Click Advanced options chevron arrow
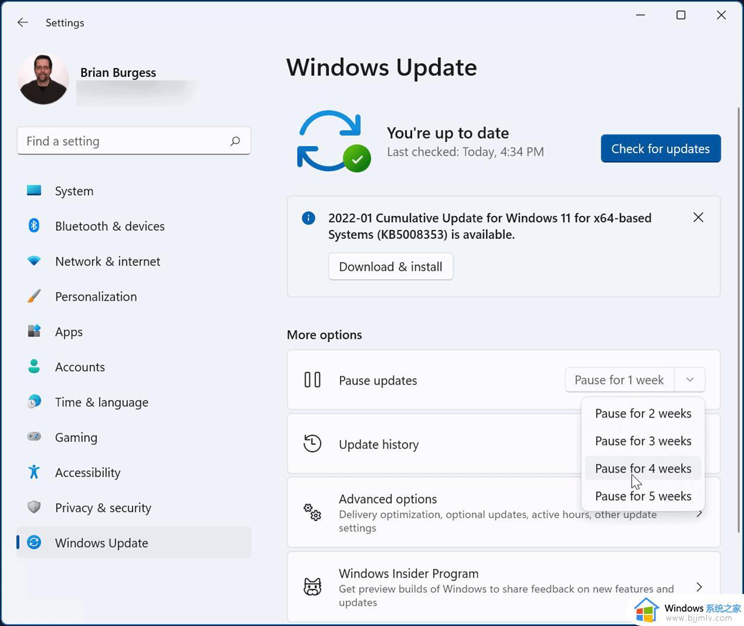 [699, 513]
